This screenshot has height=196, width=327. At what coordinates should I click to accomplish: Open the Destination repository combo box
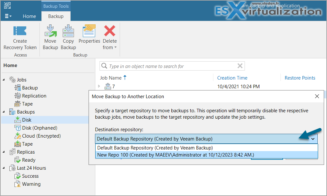click(206, 139)
